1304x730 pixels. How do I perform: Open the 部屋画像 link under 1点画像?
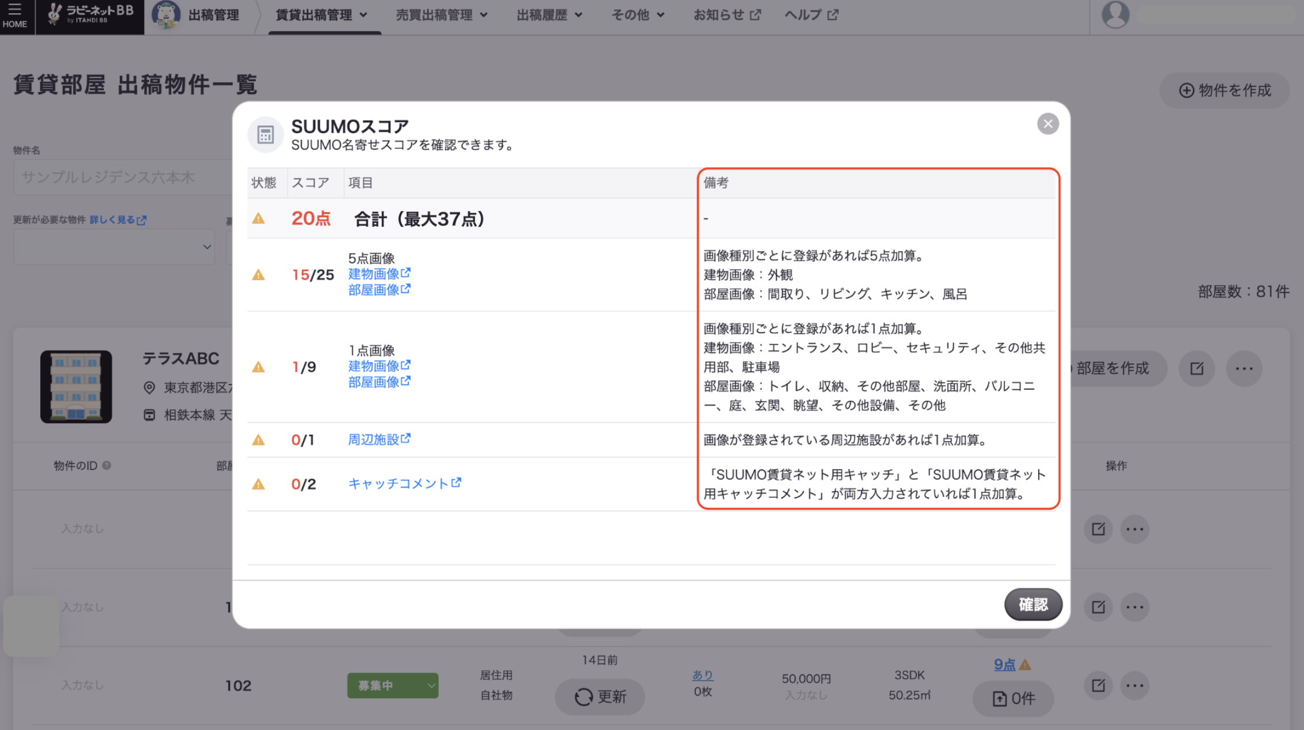379,382
